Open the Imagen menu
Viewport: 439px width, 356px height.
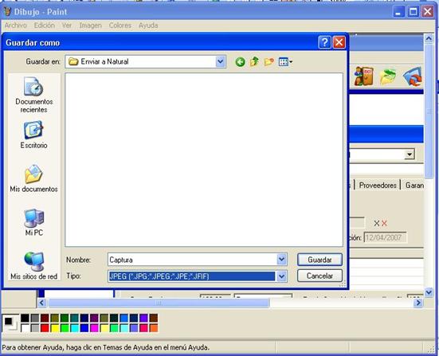[91, 25]
